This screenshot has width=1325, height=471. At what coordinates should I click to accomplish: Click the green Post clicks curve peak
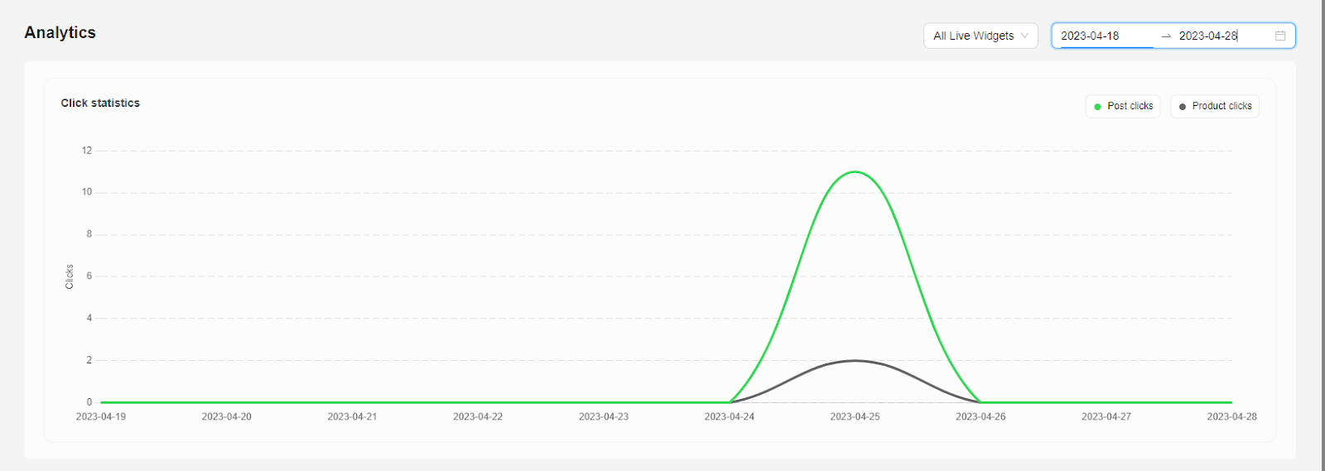pyautogui.click(x=855, y=172)
